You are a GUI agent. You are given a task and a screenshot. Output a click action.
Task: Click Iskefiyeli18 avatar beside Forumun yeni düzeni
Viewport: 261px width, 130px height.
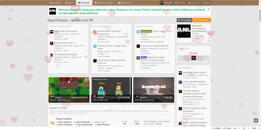(x=138, y=46)
